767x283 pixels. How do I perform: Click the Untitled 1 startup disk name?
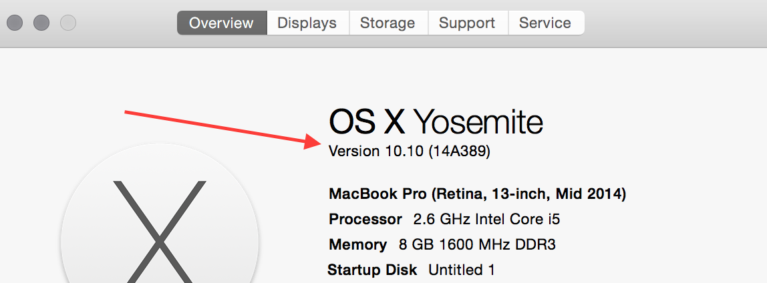click(x=462, y=270)
